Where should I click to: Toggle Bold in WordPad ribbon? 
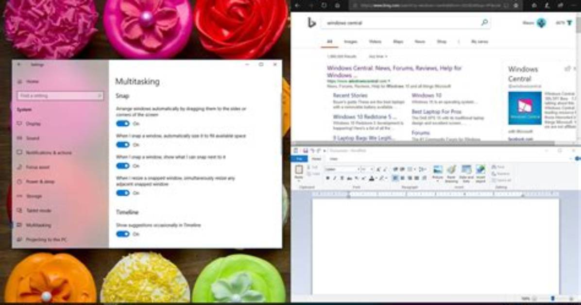point(327,178)
